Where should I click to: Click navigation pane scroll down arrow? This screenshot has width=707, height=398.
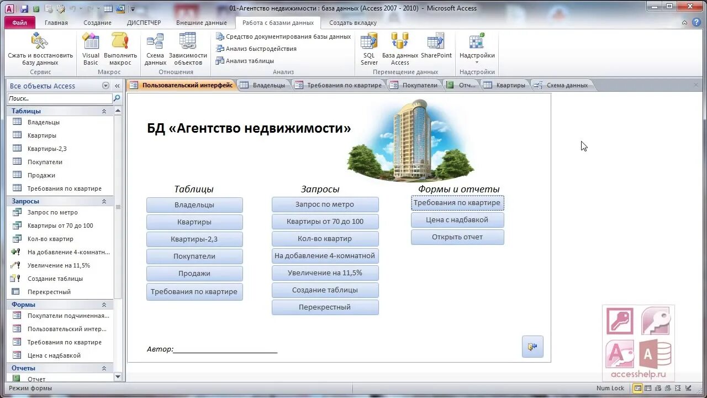click(118, 377)
